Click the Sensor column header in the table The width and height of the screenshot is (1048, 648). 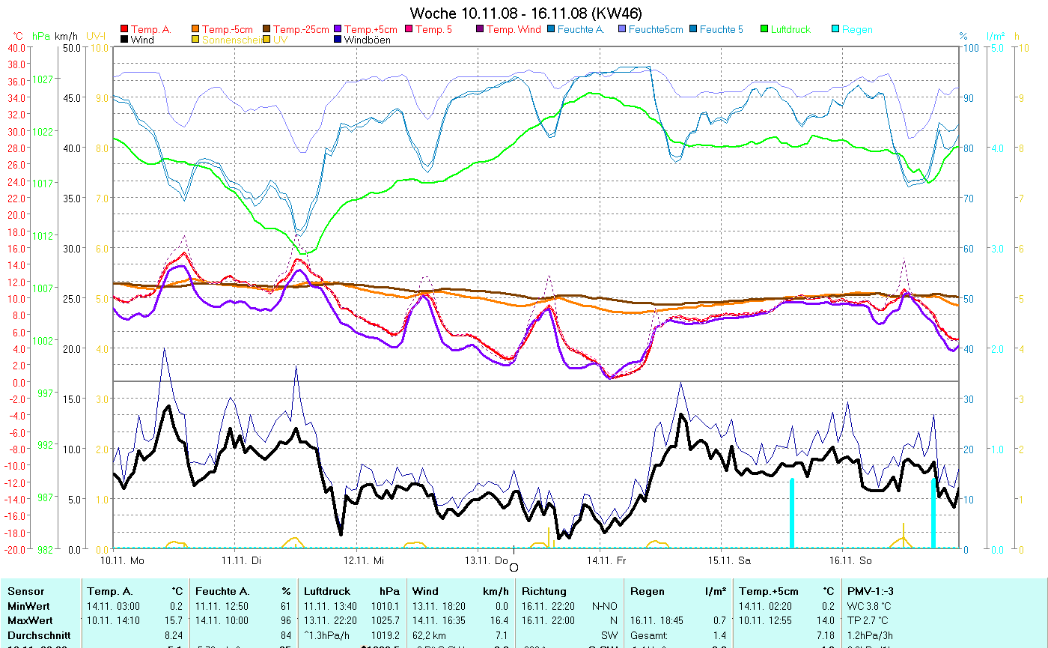coord(25,591)
